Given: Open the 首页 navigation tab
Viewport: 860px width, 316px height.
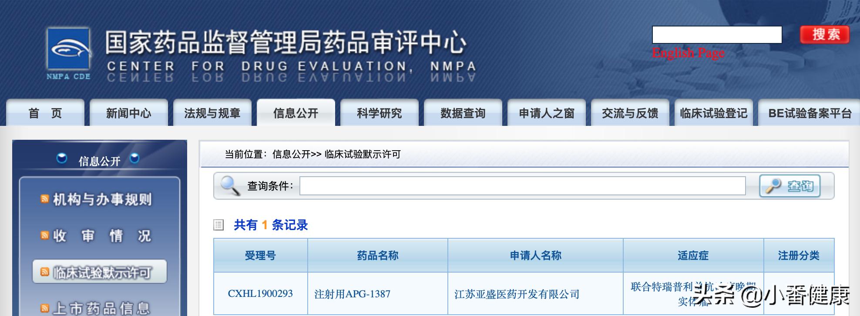Looking at the screenshot, I should [45, 113].
